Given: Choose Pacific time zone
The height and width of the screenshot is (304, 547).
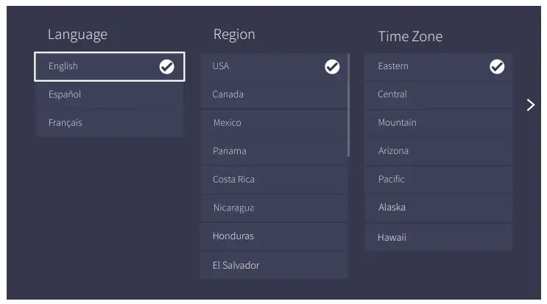Looking at the screenshot, I should click(x=438, y=179).
